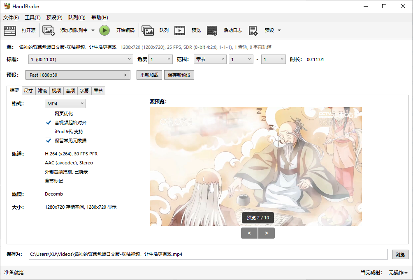The width and height of the screenshot is (413, 280).
Task: Click the Preview film frame icon
Action: coord(180,30)
